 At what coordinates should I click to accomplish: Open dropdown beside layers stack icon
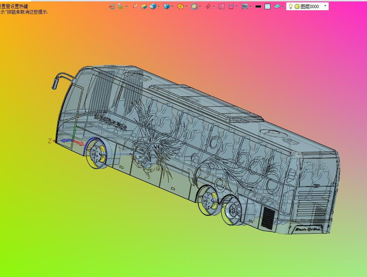[283, 7]
